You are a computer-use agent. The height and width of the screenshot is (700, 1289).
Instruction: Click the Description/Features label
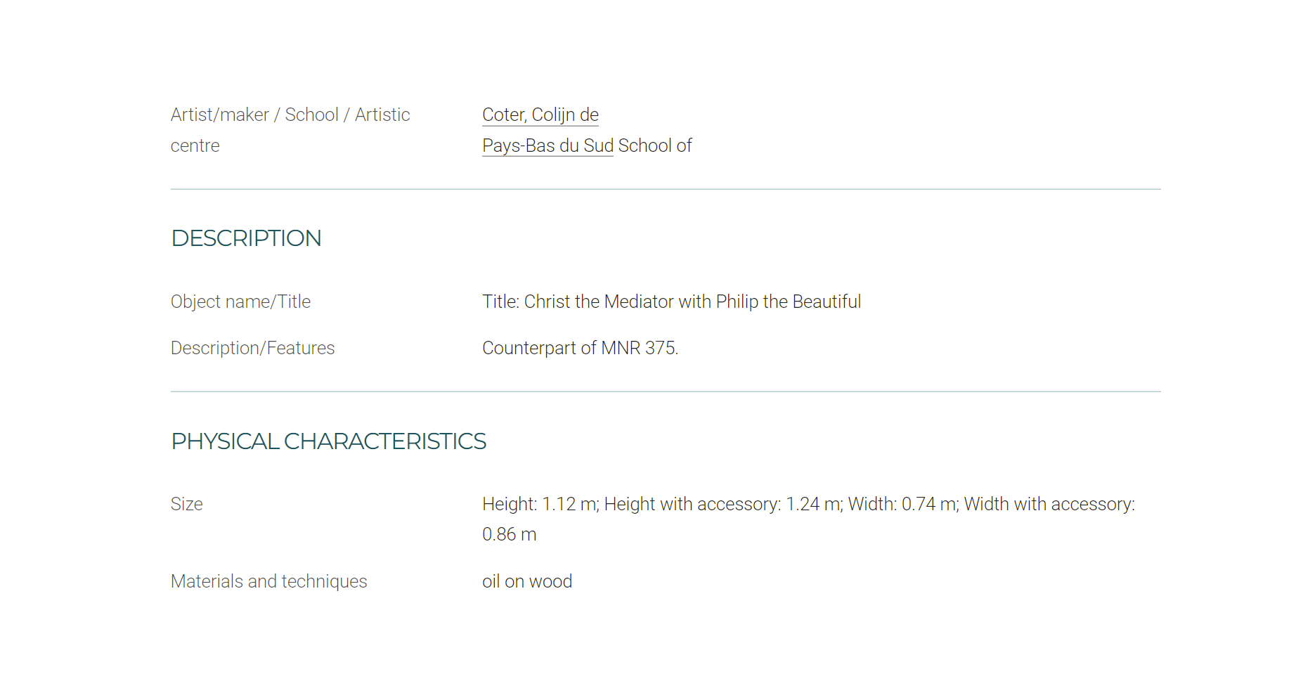click(x=252, y=349)
